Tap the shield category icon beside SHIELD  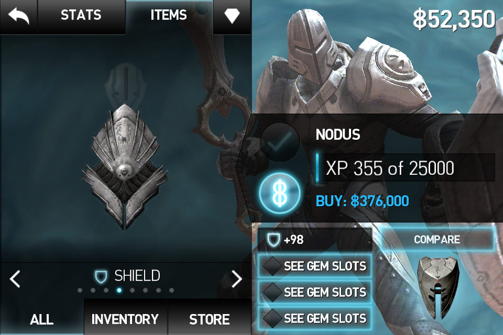(101, 277)
